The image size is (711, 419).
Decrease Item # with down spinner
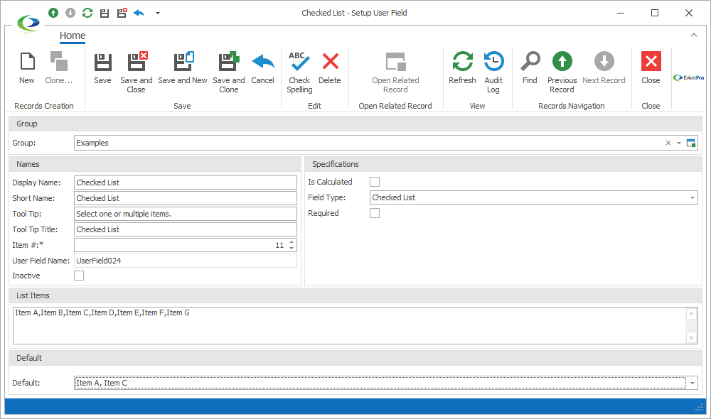point(292,249)
